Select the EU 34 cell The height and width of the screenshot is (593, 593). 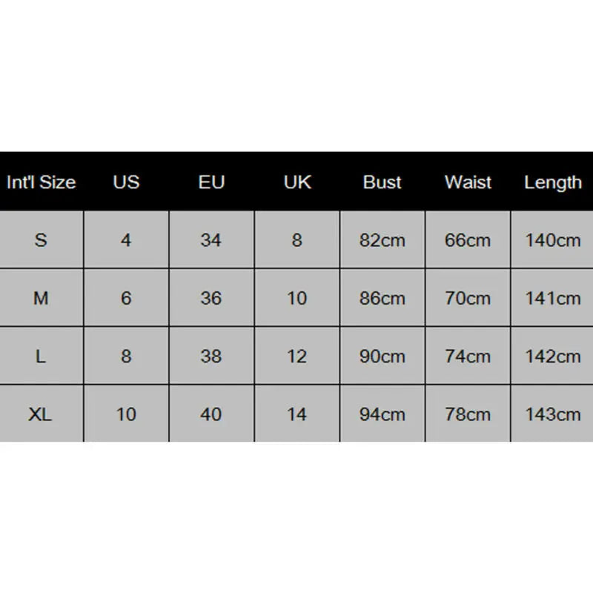pyautogui.click(x=211, y=240)
